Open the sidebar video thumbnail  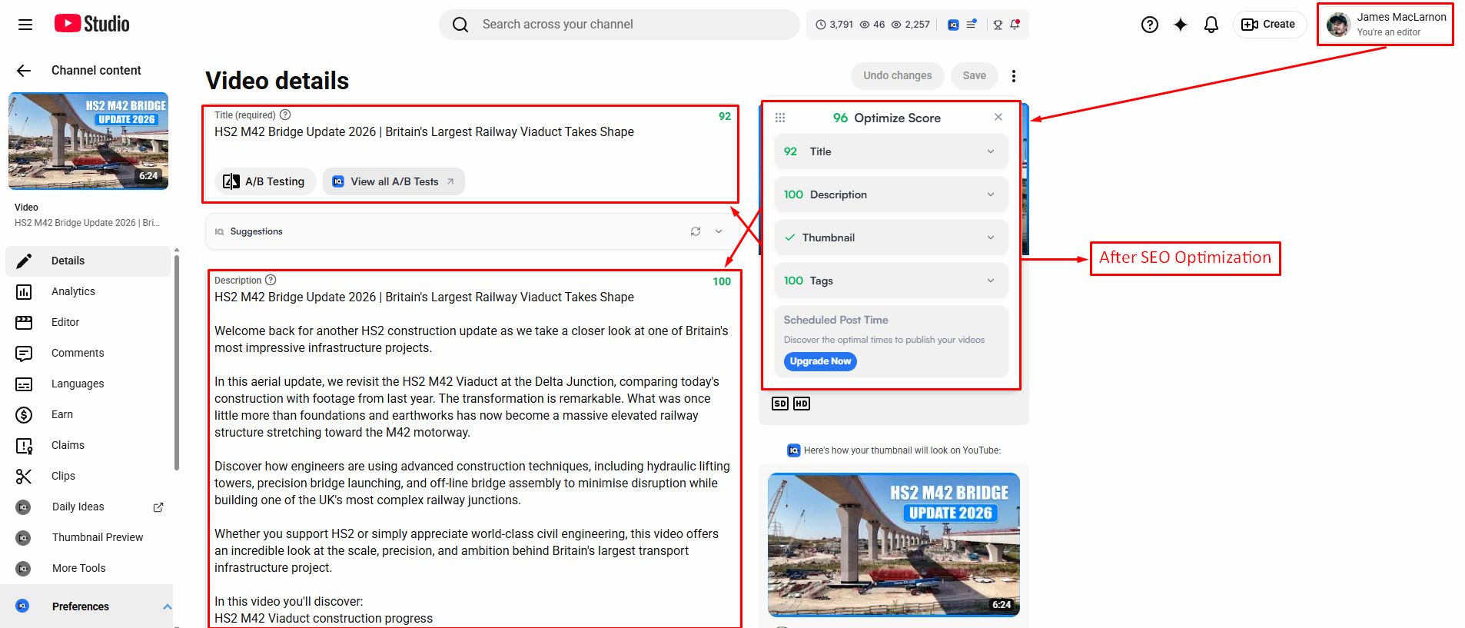point(88,141)
